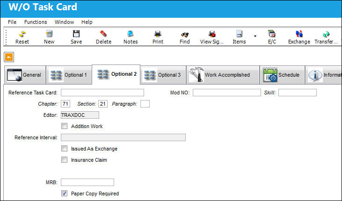Image resolution: width=342 pixels, height=201 pixels.
Task: Click the Reference Task Card input field
Action: click(102, 93)
